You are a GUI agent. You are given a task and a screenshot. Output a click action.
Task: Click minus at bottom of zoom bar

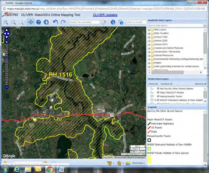(x=7, y=87)
